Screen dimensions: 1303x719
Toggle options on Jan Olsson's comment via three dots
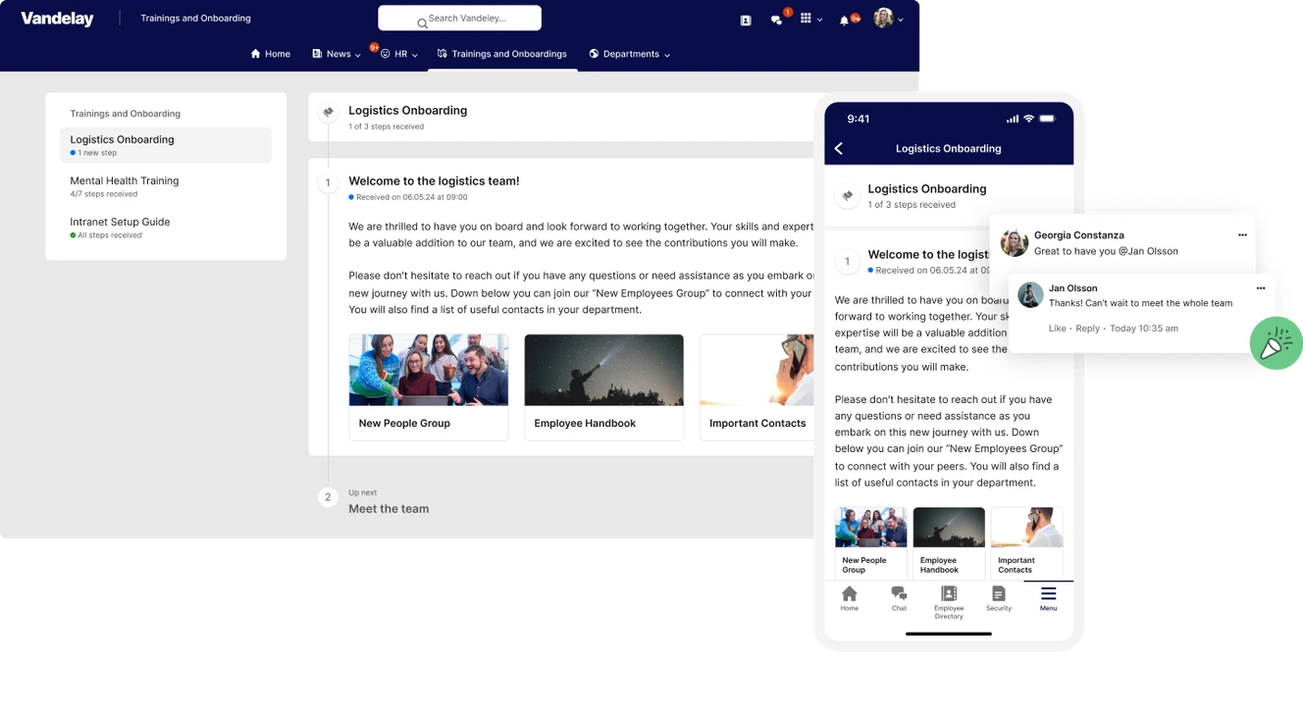click(1261, 287)
